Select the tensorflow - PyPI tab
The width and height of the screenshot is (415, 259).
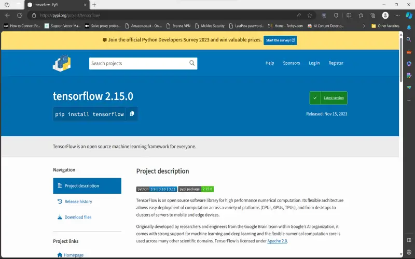56,5
